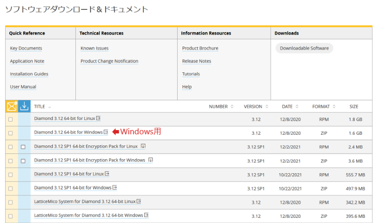Tick email checkbox for SP1 Encryption Pack for Windows
The height and width of the screenshot is (223, 376).
click(10, 161)
